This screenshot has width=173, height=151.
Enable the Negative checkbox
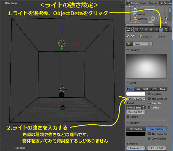point(149,94)
